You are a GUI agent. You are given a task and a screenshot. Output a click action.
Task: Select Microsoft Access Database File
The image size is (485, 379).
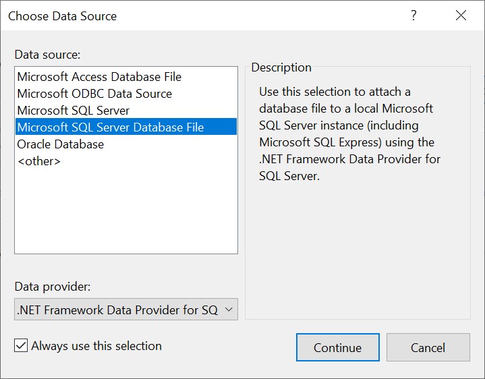pos(99,77)
